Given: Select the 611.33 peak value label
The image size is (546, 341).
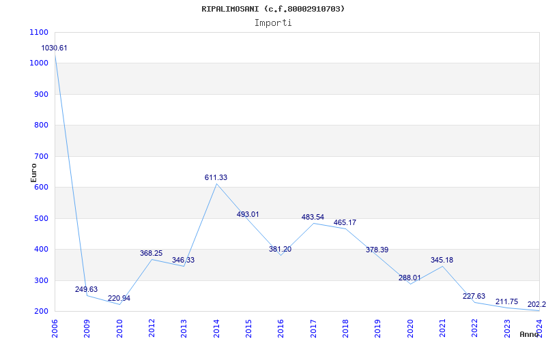Looking at the screenshot, I should pos(216,177).
